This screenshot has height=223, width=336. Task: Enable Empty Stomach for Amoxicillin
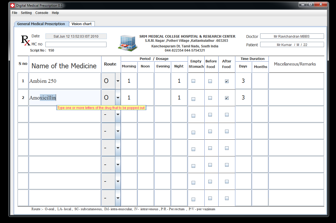[193, 98]
